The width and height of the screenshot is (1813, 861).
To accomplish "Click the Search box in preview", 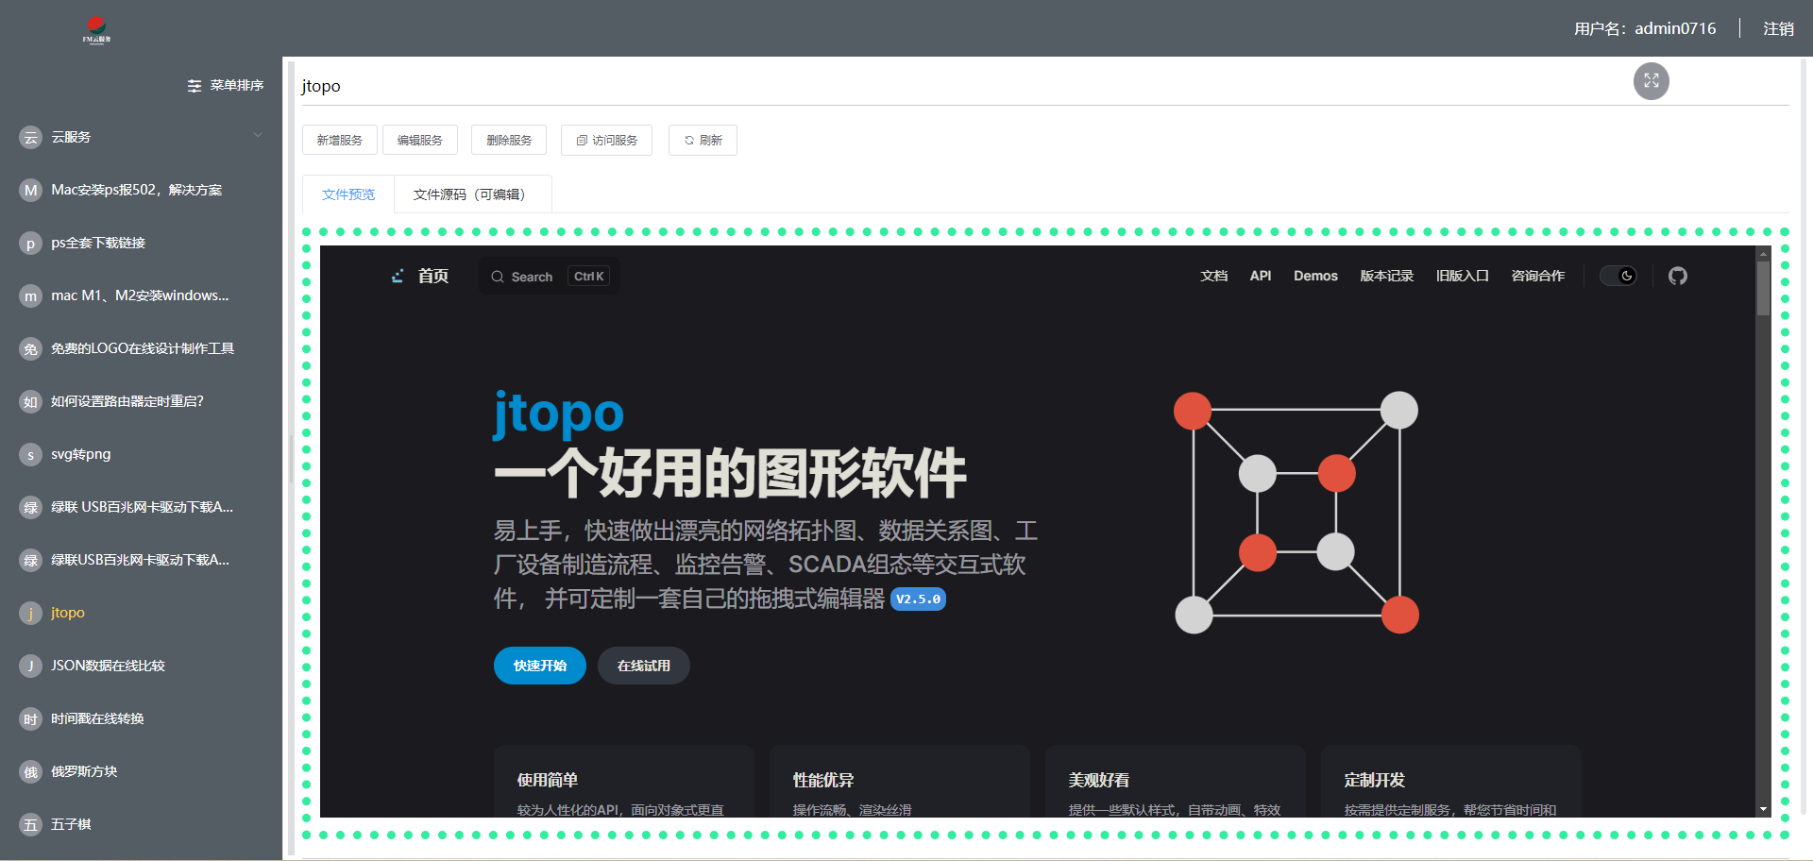I will click(x=550, y=277).
